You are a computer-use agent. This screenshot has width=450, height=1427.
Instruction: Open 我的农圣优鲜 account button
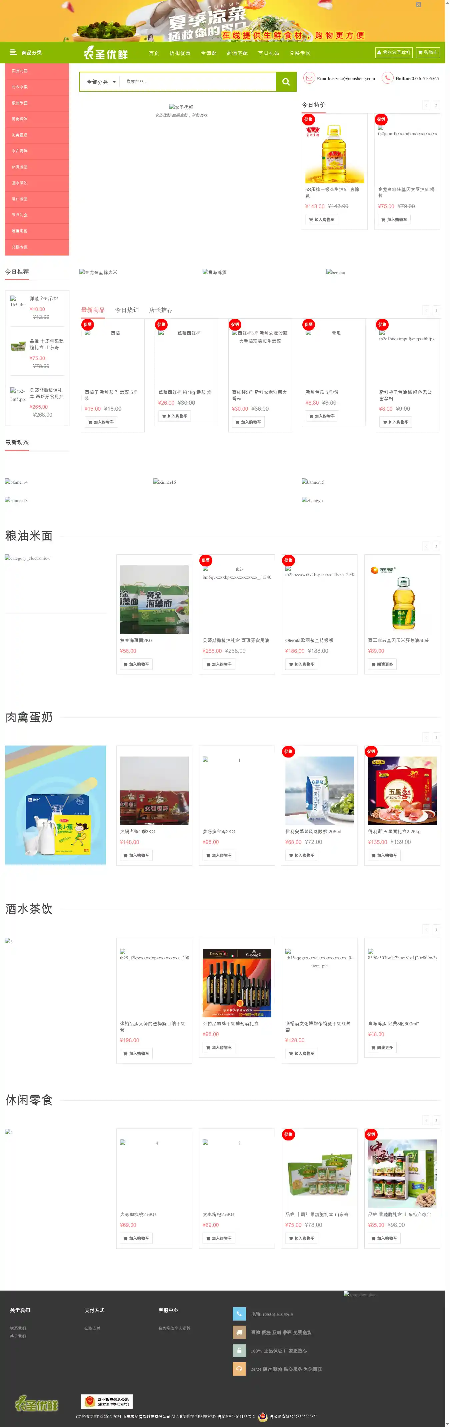click(394, 53)
